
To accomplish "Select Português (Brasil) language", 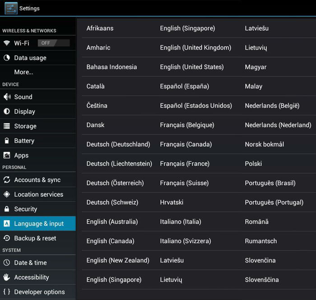I will (x=270, y=183).
